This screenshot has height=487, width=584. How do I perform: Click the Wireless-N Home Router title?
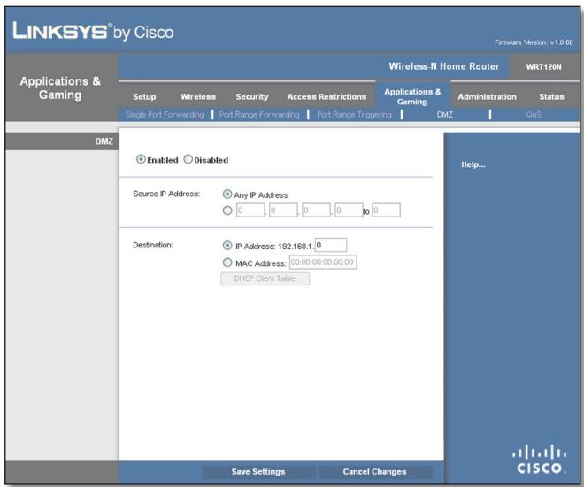click(x=443, y=66)
